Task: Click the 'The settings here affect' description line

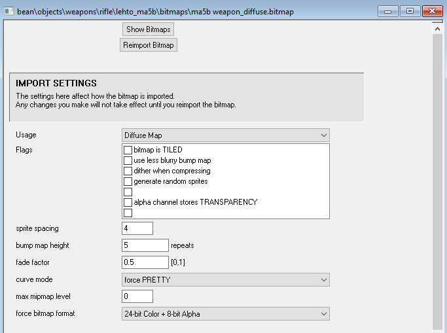Action: [95, 96]
